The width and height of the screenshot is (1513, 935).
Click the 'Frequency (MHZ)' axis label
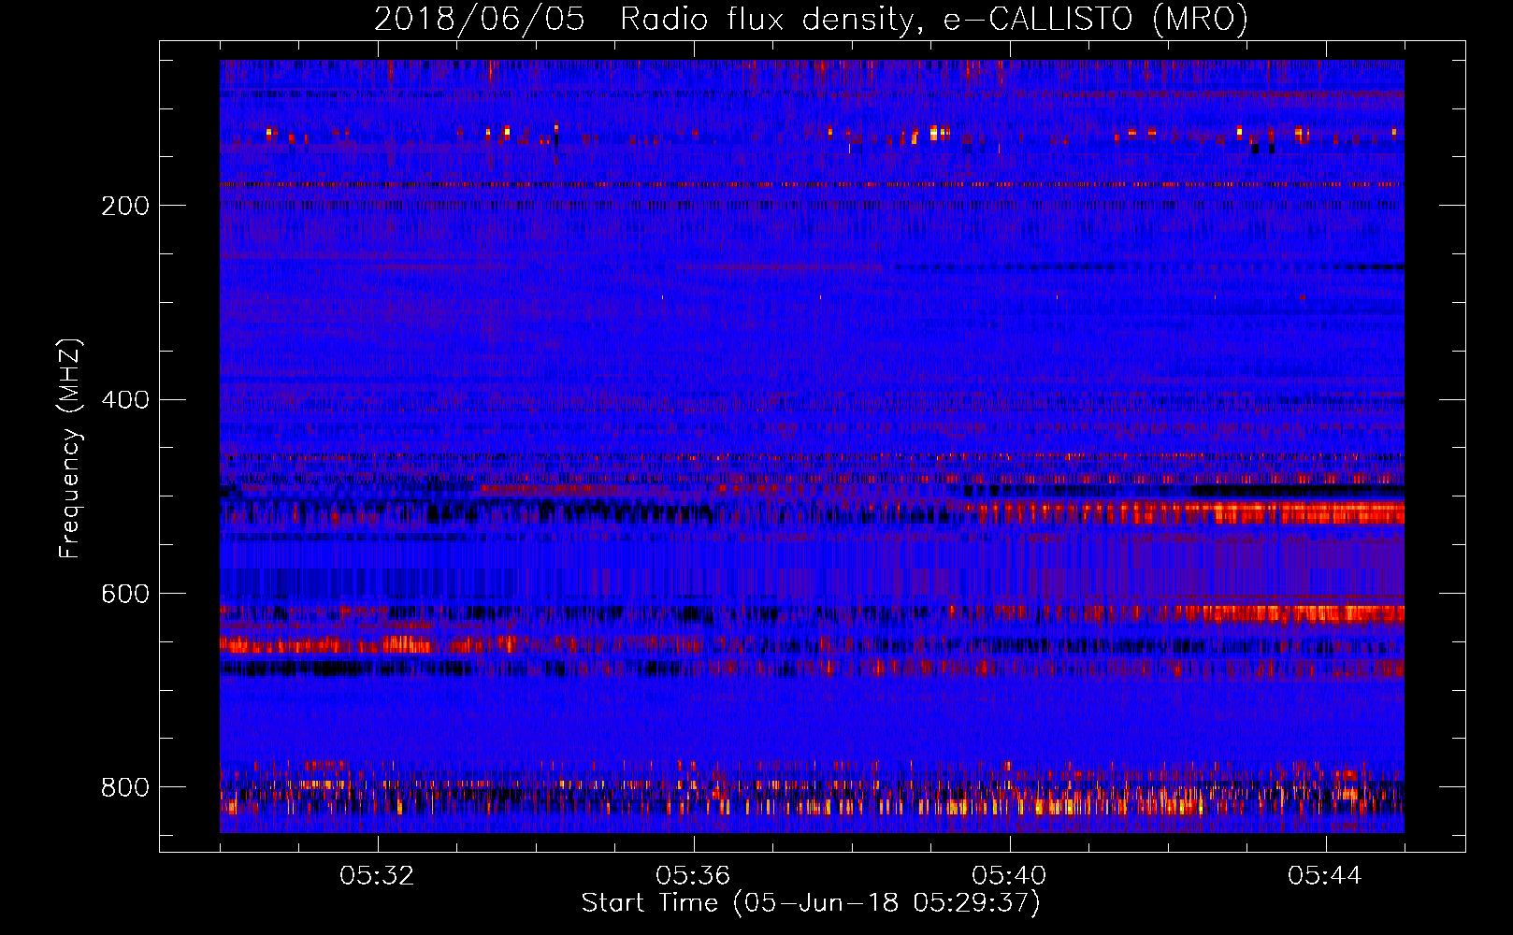coord(70,448)
